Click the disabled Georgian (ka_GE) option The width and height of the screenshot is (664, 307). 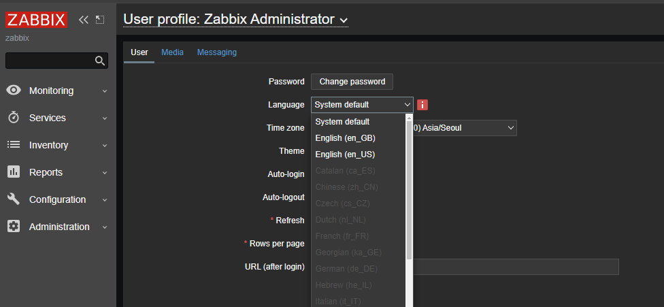tap(359, 253)
